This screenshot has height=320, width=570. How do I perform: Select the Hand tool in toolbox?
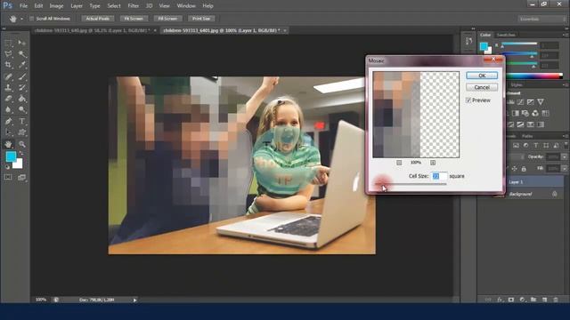(x=8, y=144)
